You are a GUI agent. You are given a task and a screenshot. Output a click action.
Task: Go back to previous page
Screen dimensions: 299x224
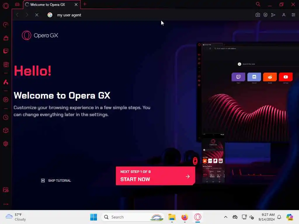pyautogui.click(x=17, y=15)
